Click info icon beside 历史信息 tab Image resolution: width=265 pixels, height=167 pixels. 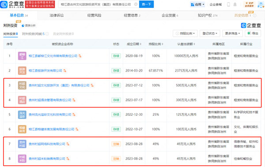click(254, 15)
